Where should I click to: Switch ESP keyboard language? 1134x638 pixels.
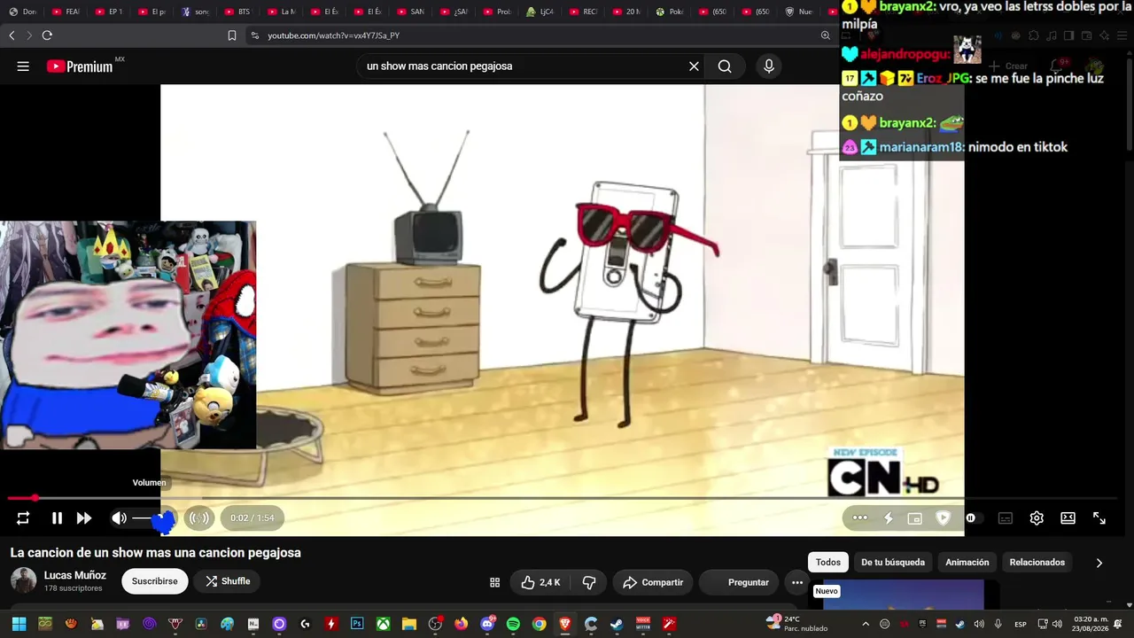point(1021,624)
